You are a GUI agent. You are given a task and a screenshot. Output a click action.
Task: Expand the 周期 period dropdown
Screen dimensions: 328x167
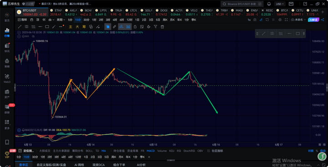coord(61,20)
